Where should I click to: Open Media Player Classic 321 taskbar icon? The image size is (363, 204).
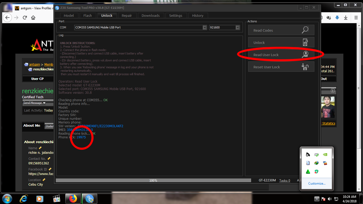57,199
